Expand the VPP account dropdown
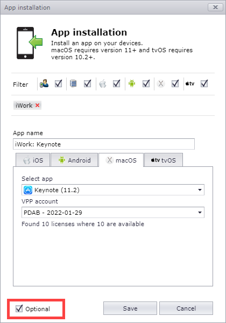Image resolution: width=226 pixels, height=323 pixels. coord(113,213)
